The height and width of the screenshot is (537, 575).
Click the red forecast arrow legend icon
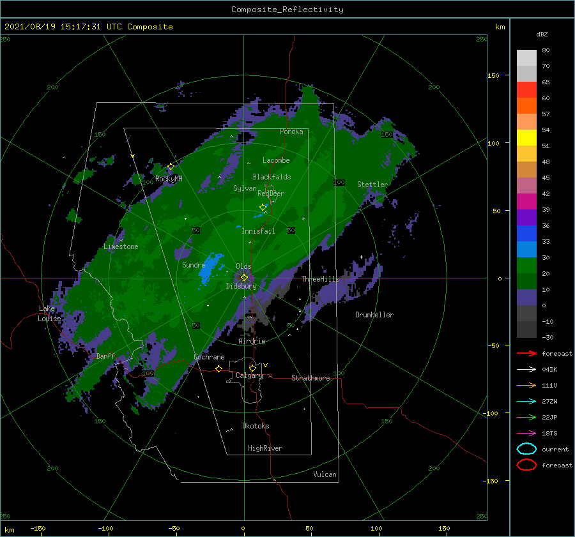[x=526, y=353]
